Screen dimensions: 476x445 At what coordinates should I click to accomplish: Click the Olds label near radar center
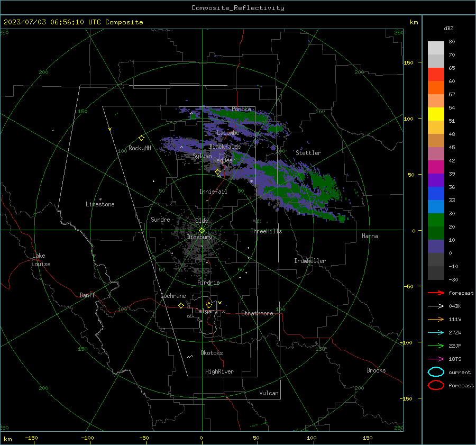tap(202, 221)
